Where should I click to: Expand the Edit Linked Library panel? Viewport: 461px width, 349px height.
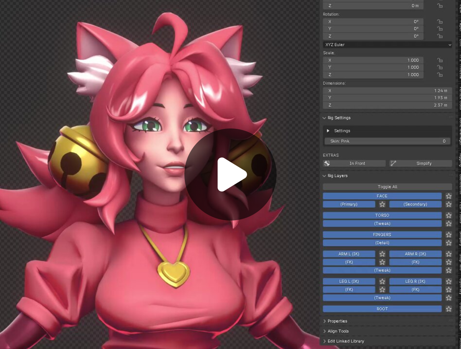pos(325,341)
